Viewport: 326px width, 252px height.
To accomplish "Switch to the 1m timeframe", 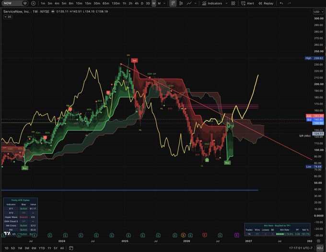I will click(x=43, y=3).
